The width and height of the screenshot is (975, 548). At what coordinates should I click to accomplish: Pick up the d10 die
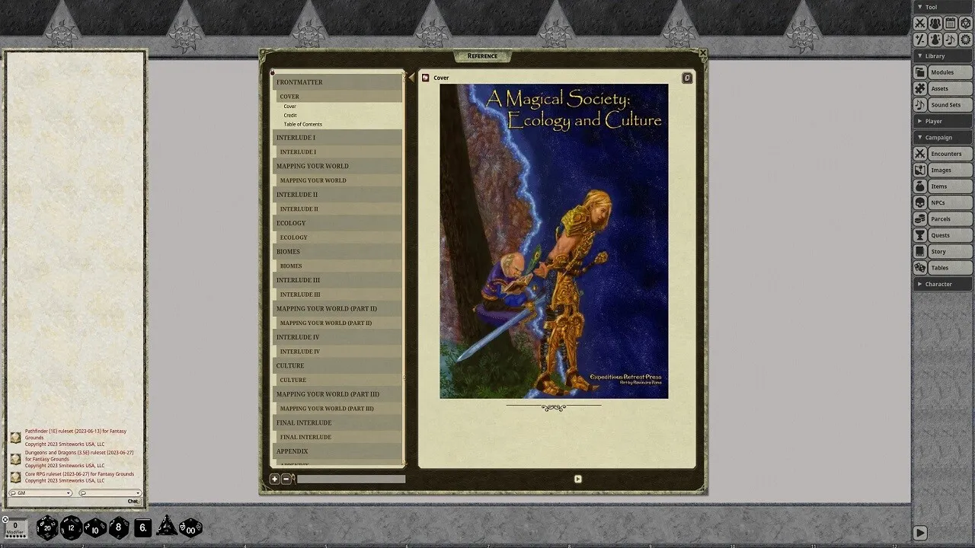94,527
